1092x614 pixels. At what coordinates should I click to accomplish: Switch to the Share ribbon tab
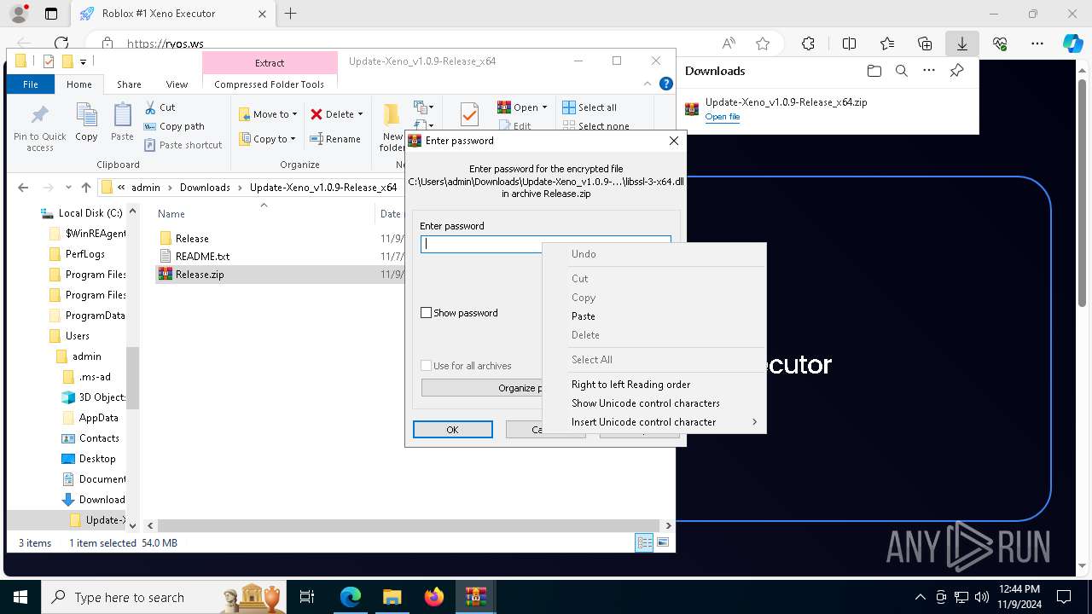[x=129, y=84]
